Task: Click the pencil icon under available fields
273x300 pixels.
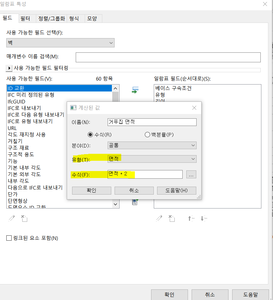Action: tap(12, 218)
